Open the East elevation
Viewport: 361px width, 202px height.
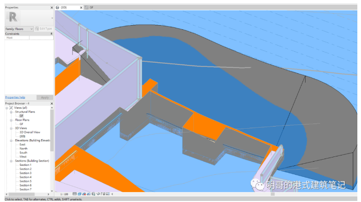(22, 144)
